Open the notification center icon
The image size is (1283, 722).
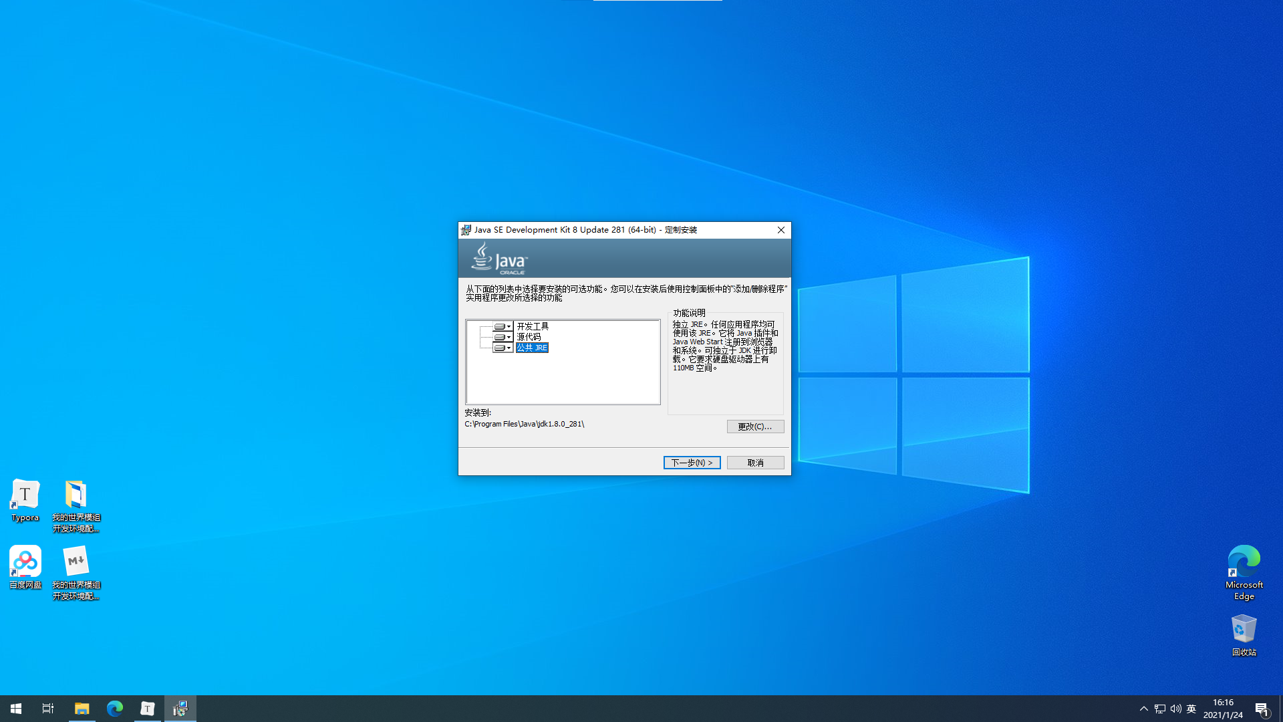click(1262, 709)
